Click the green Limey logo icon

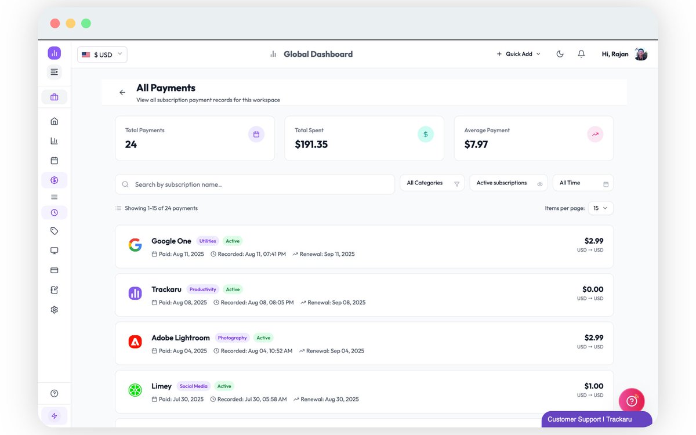135,390
